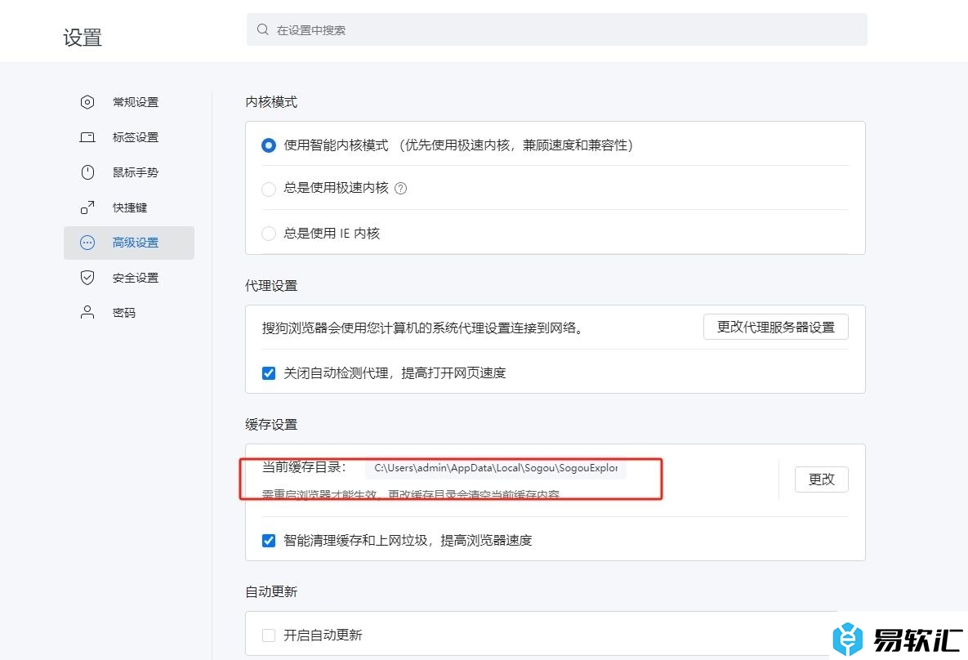This screenshot has width=968, height=660.
Task: Click the 设置 page title
Action: (x=83, y=38)
